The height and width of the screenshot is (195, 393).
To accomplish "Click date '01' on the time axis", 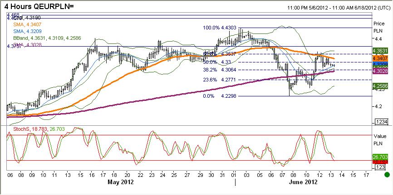I will coord(235,175).
